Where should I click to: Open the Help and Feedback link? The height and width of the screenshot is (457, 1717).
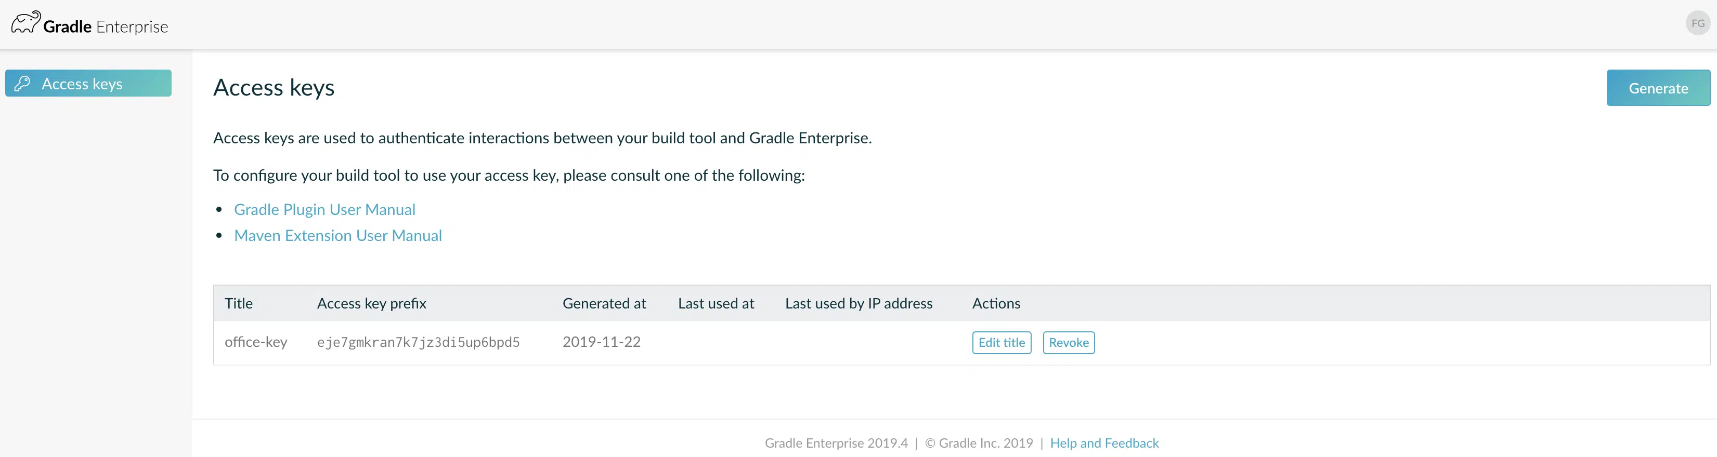(x=1104, y=443)
